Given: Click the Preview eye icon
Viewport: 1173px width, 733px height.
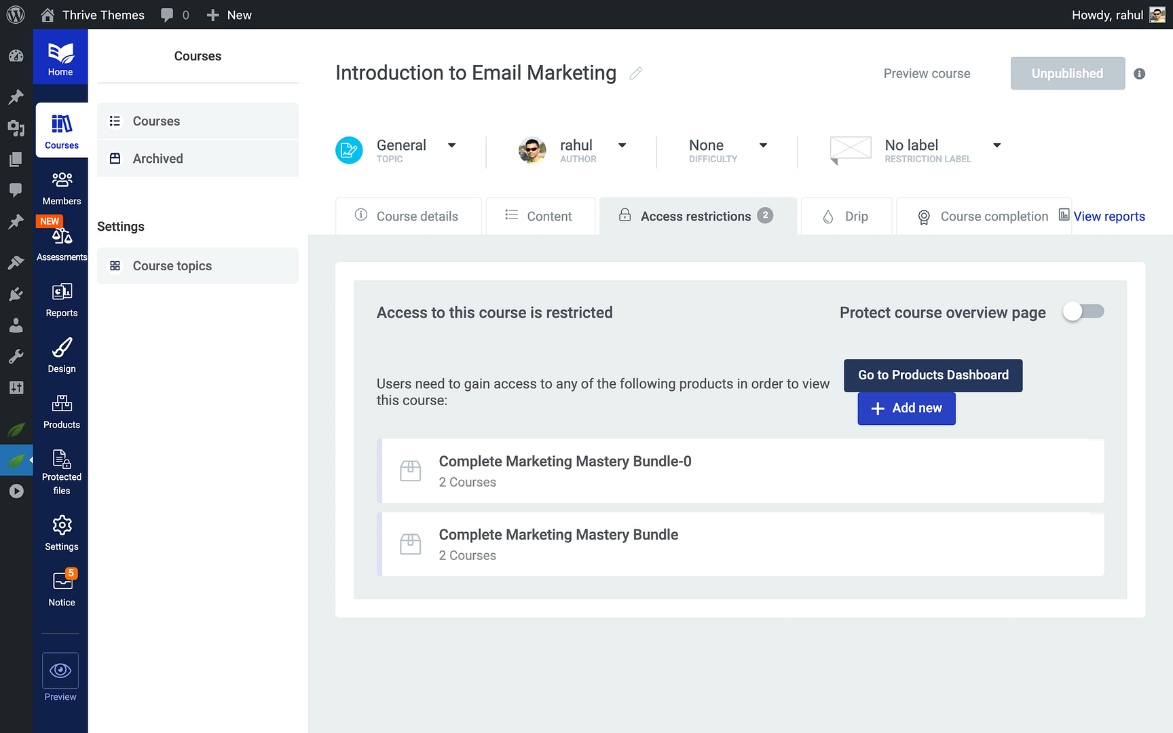Looking at the screenshot, I should pos(60,671).
